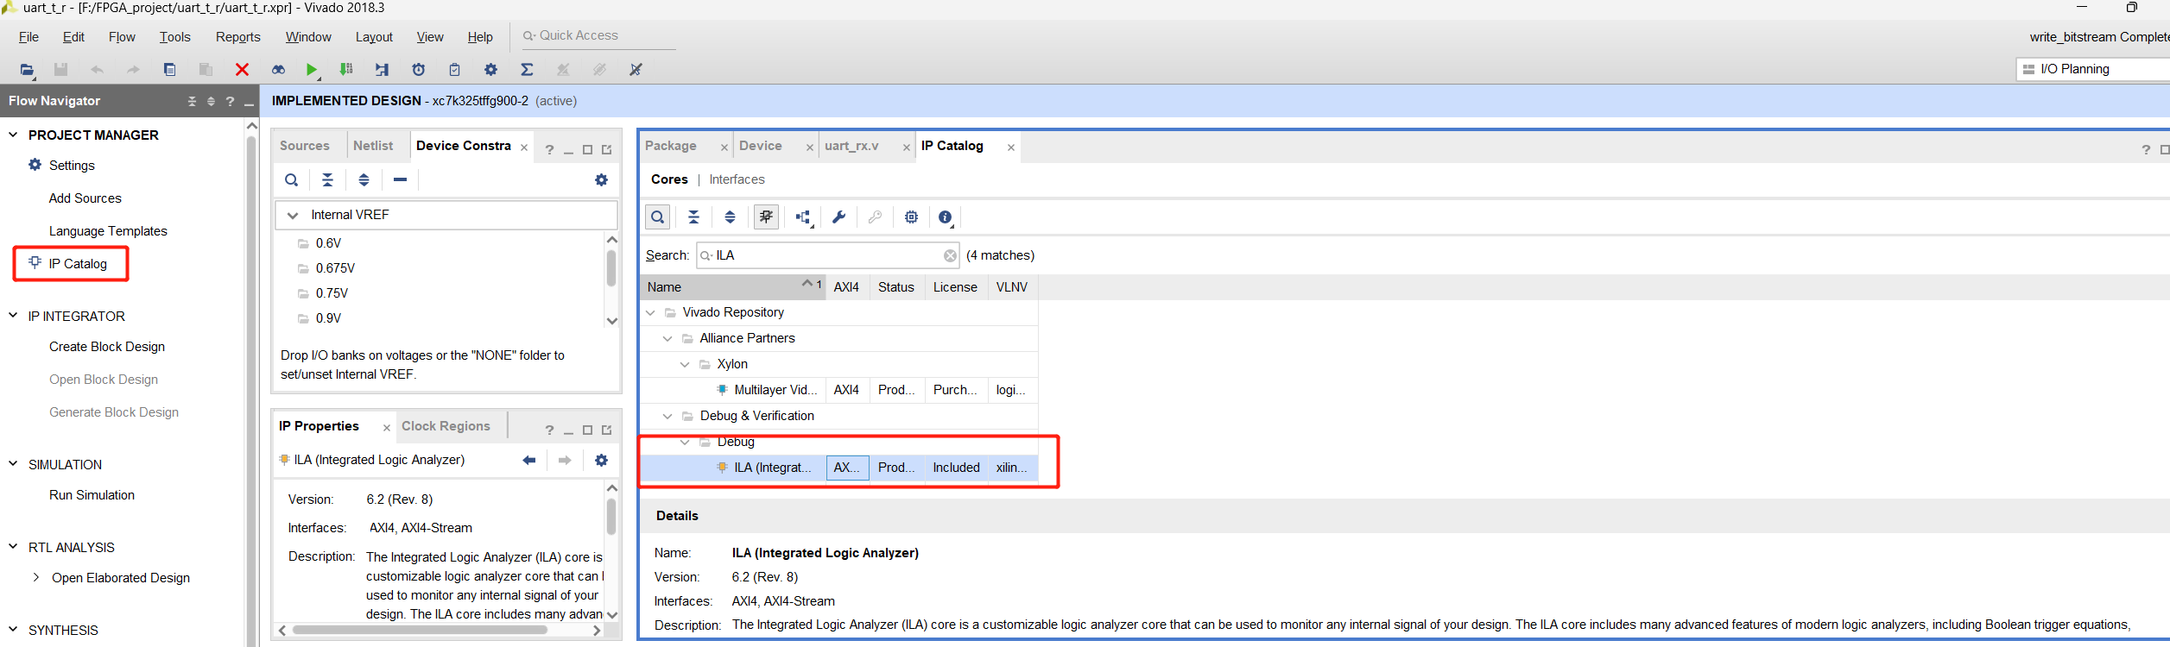This screenshot has height=647, width=2170.
Task: Collapse all IP Catalog tree items
Action: click(693, 217)
